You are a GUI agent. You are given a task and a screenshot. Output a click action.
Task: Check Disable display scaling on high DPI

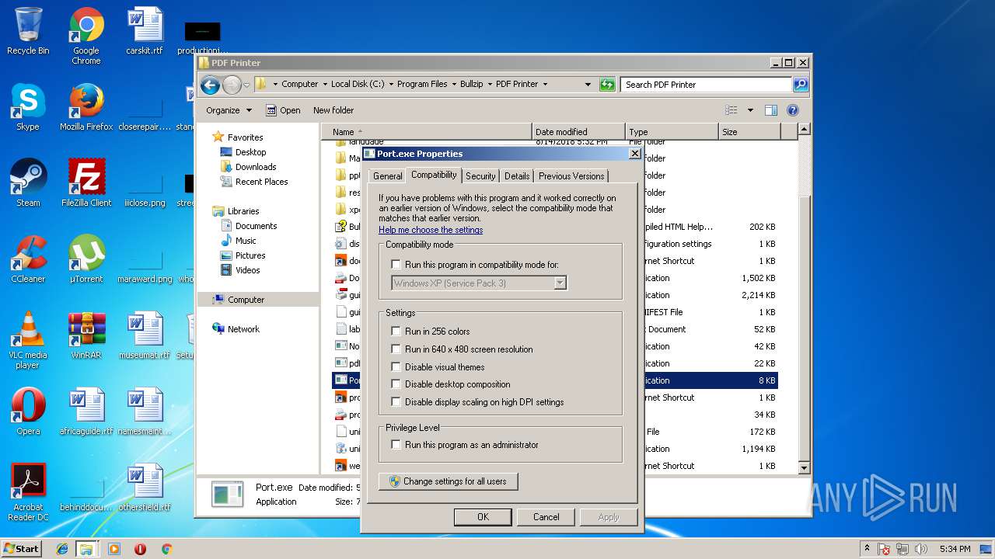(396, 402)
